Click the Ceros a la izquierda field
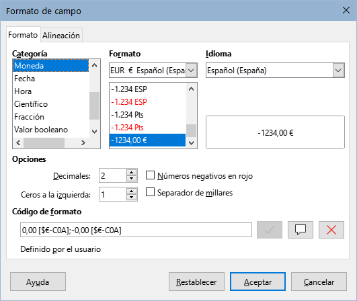This screenshot has width=357, height=301. [113, 194]
